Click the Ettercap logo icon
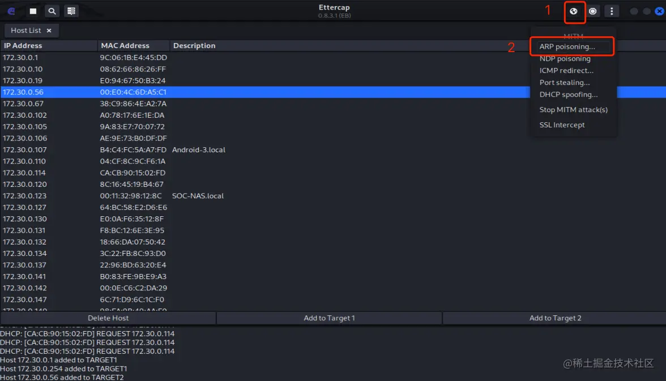The image size is (666, 381). [x=11, y=11]
